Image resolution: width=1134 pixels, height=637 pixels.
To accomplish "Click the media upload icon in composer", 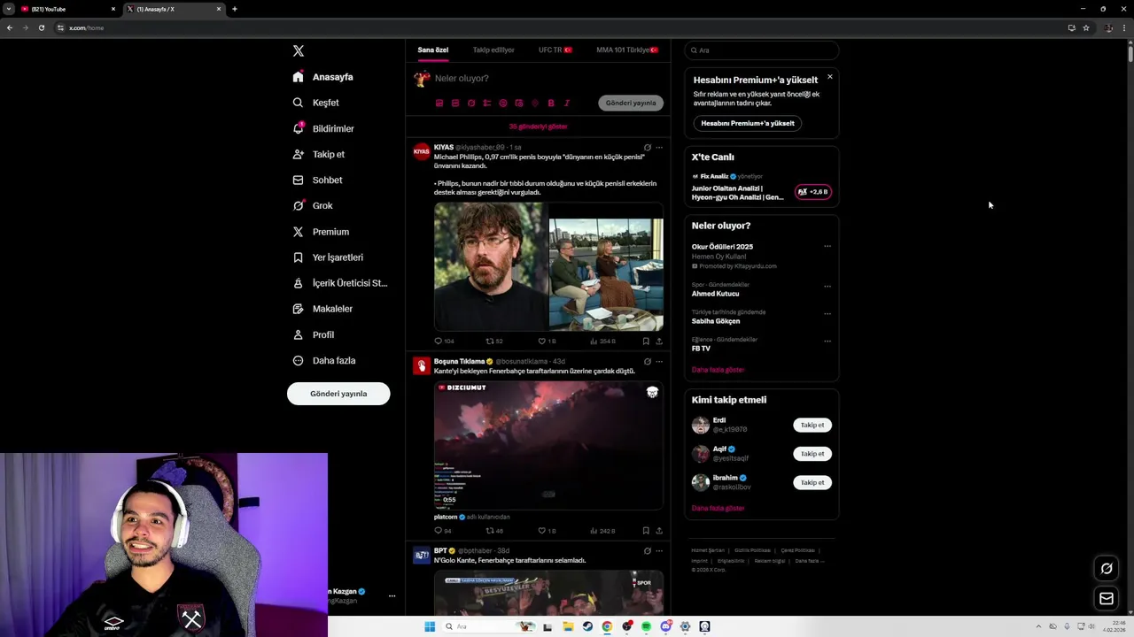I will [439, 104].
